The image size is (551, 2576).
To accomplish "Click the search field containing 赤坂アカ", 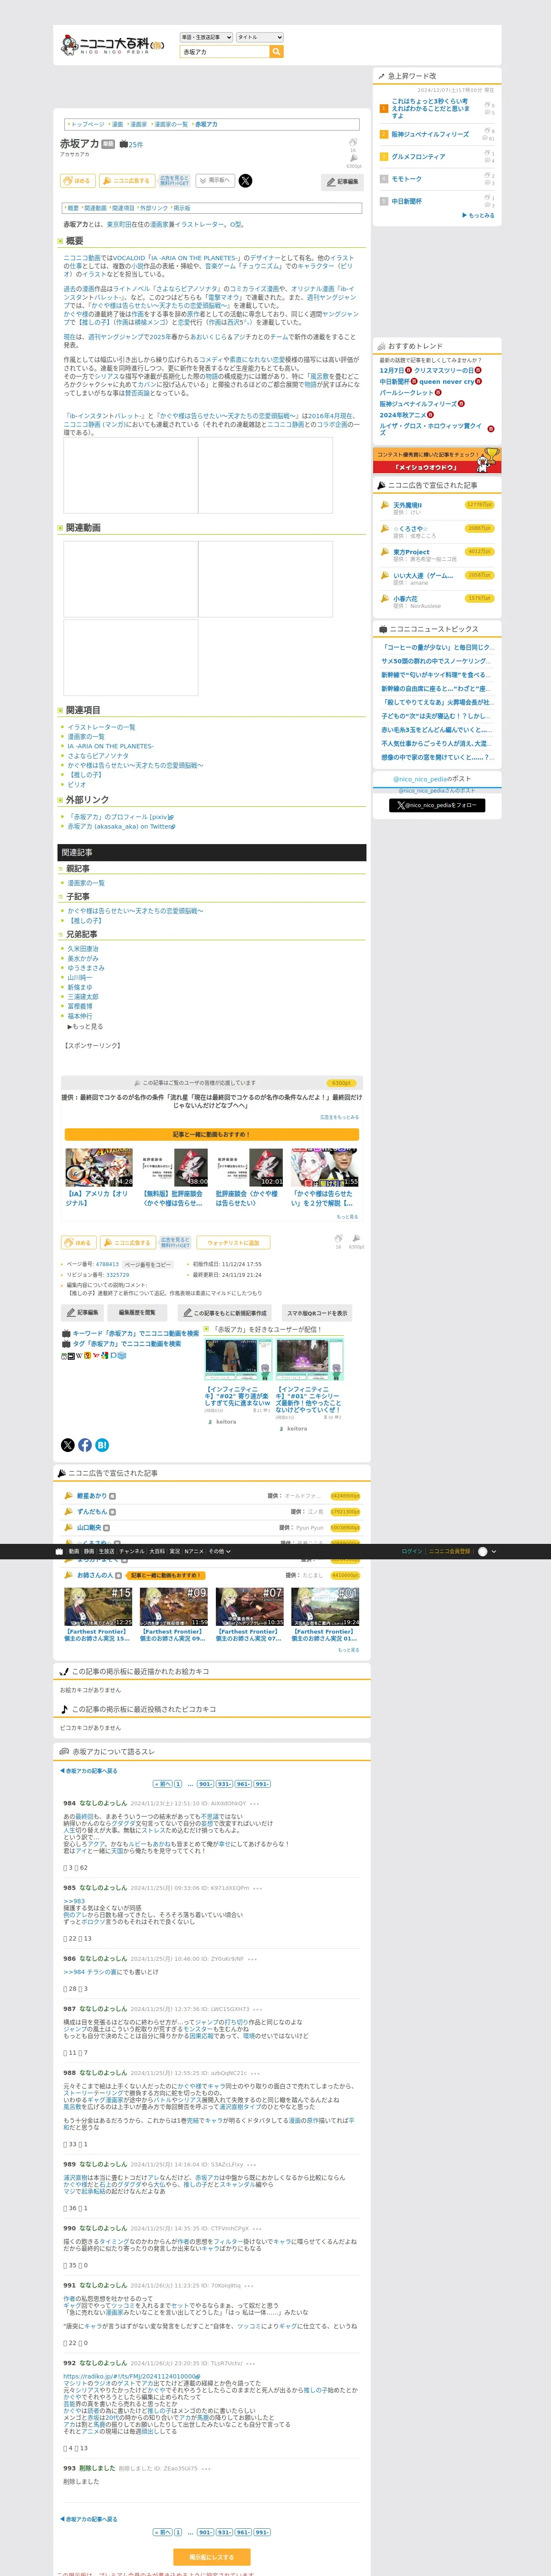I will pyautogui.click(x=224, y=51).
